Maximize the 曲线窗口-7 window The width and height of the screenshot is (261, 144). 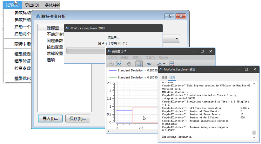(202, 51)
